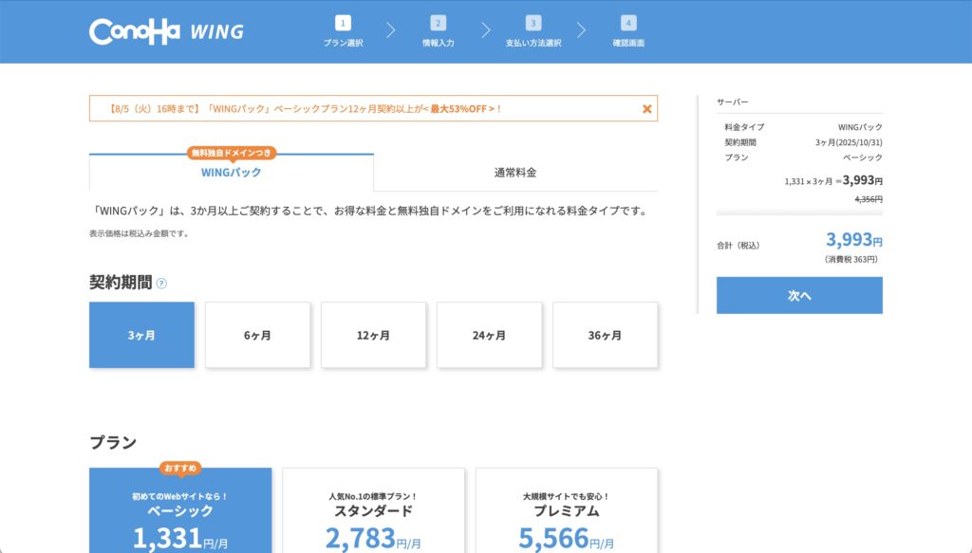The image size is (972, 553).
Task: Click the 料金タイプ WINGパック value
Action: point(860,127)
